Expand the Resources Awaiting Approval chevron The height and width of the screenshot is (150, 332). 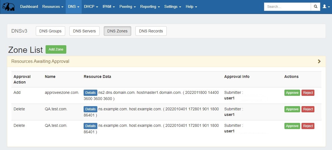pyautogui.click(x=319, y=61)
